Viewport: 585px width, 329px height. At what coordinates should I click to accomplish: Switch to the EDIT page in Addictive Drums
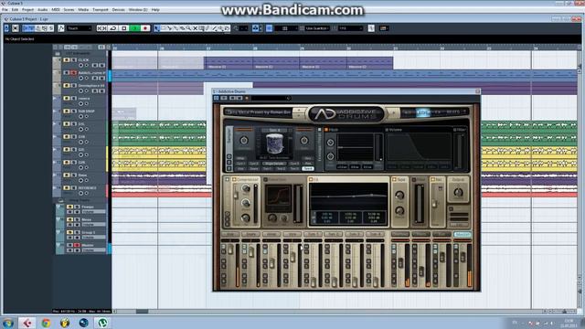422,111
